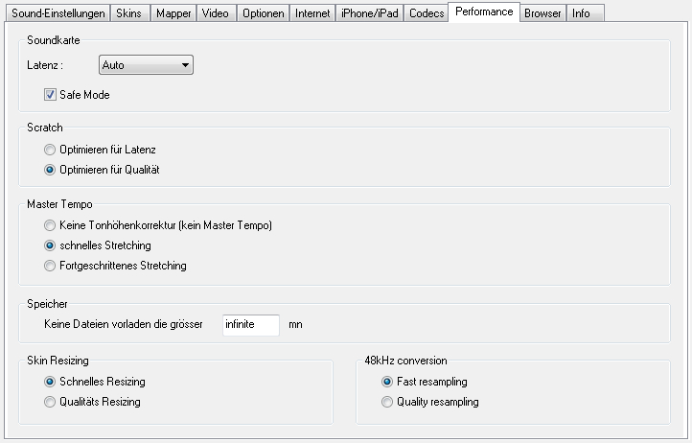Open the Info tab

click(x=582, y=13)
